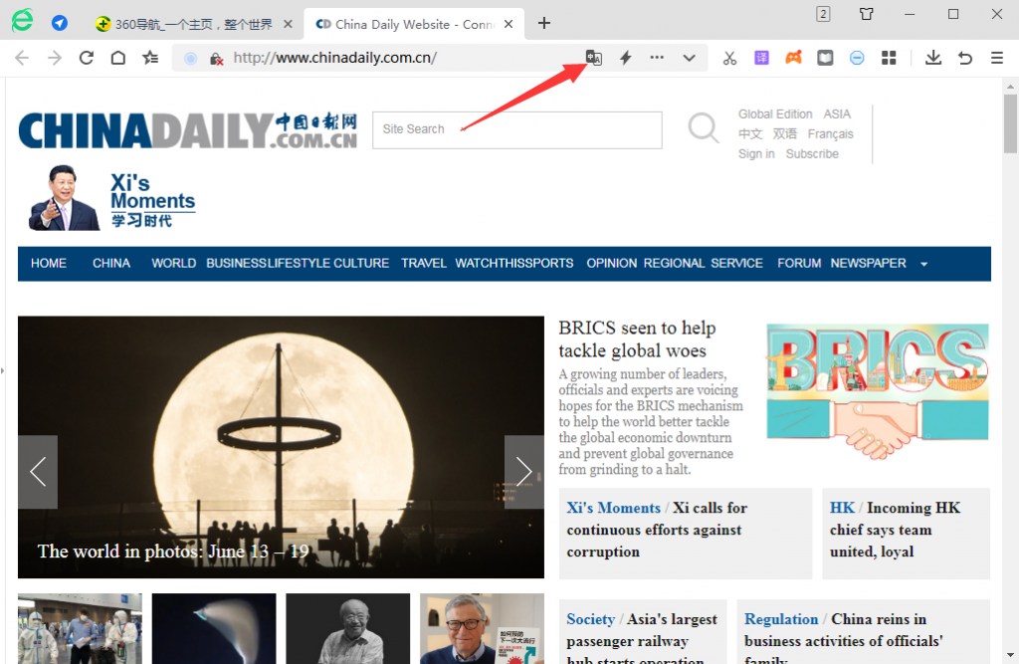Select HOME in navigation bar
This screenshot has width=1019, height=664.
(x=49, y=264)
